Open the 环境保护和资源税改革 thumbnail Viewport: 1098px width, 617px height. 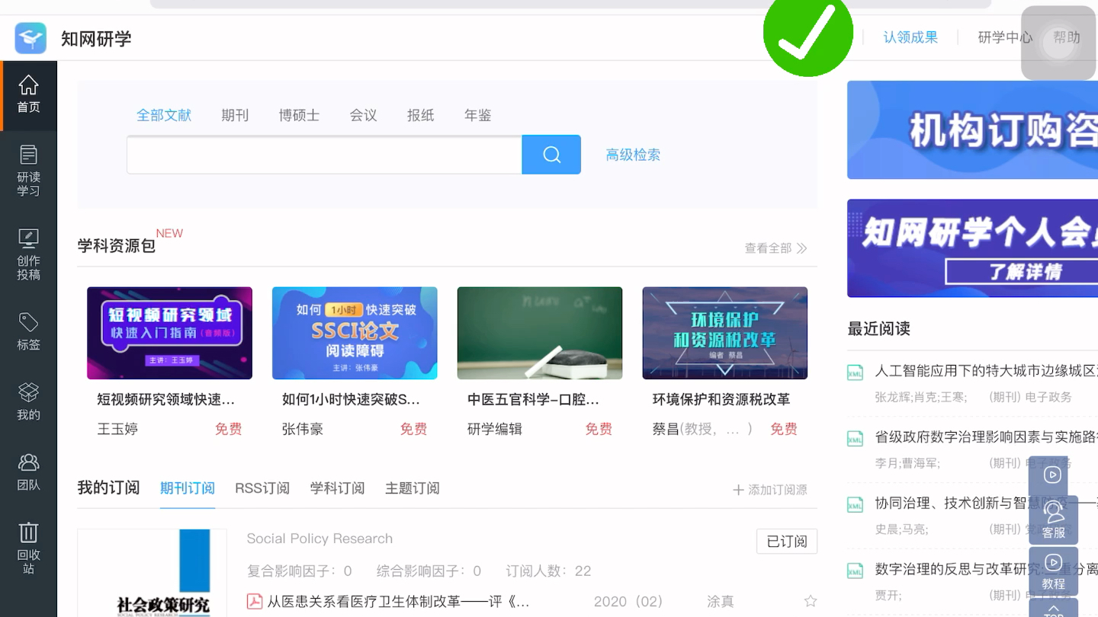click(725, 333)
